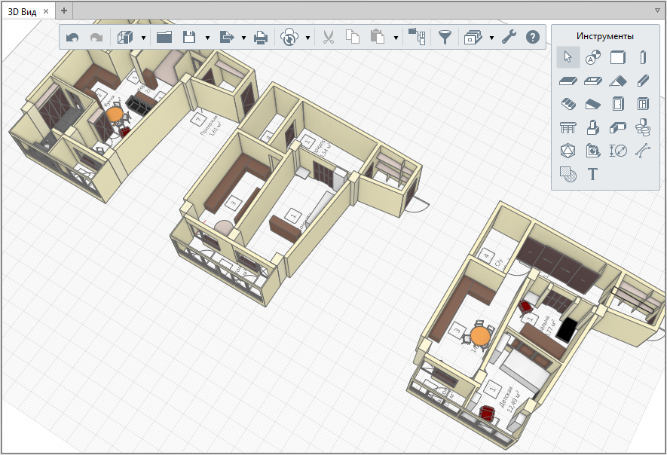Image resolution: width=667 pixels, height=455 pixels.
Task: Paste from clipboard icon
Action: point(377,38)
